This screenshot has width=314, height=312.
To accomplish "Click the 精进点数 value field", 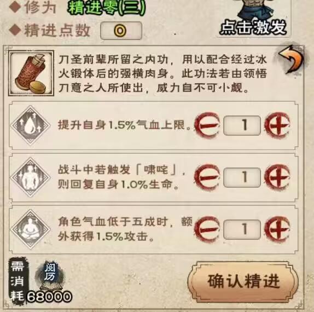I will [121, 31].
